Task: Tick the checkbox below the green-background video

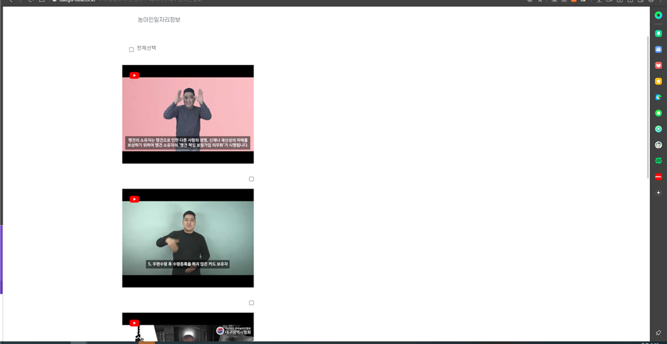Action: [x=251, y=303]
